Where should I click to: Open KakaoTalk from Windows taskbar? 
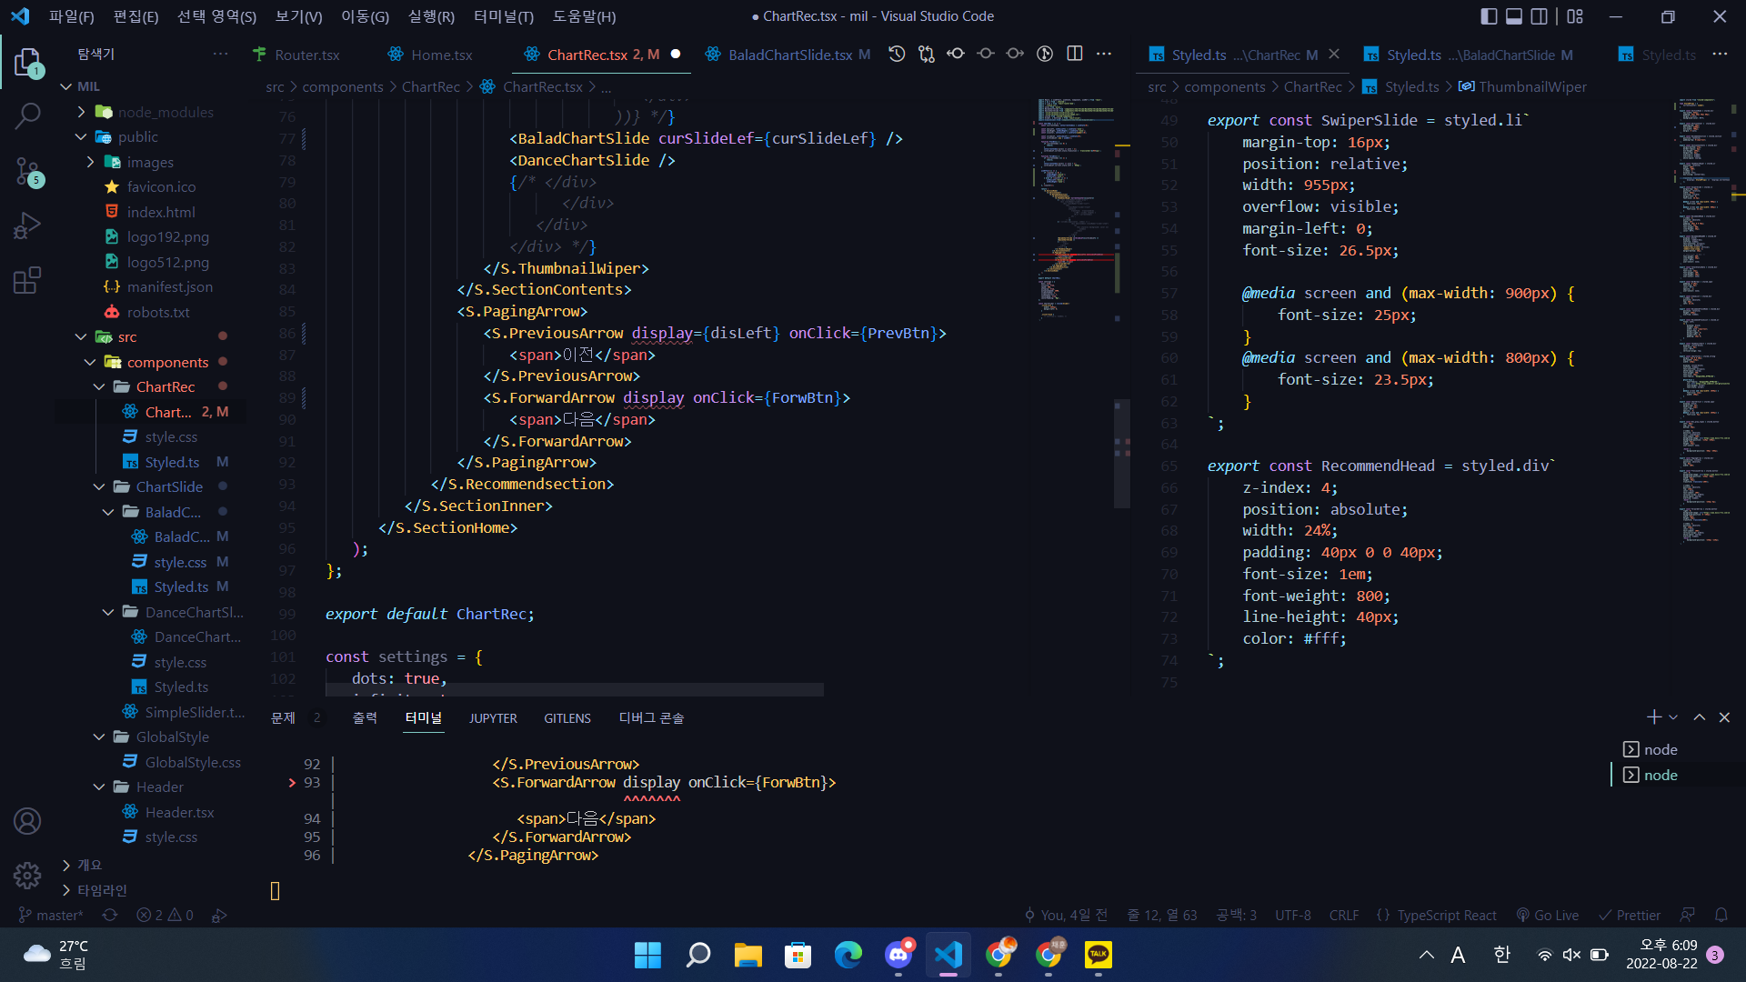pos(1098,955)
